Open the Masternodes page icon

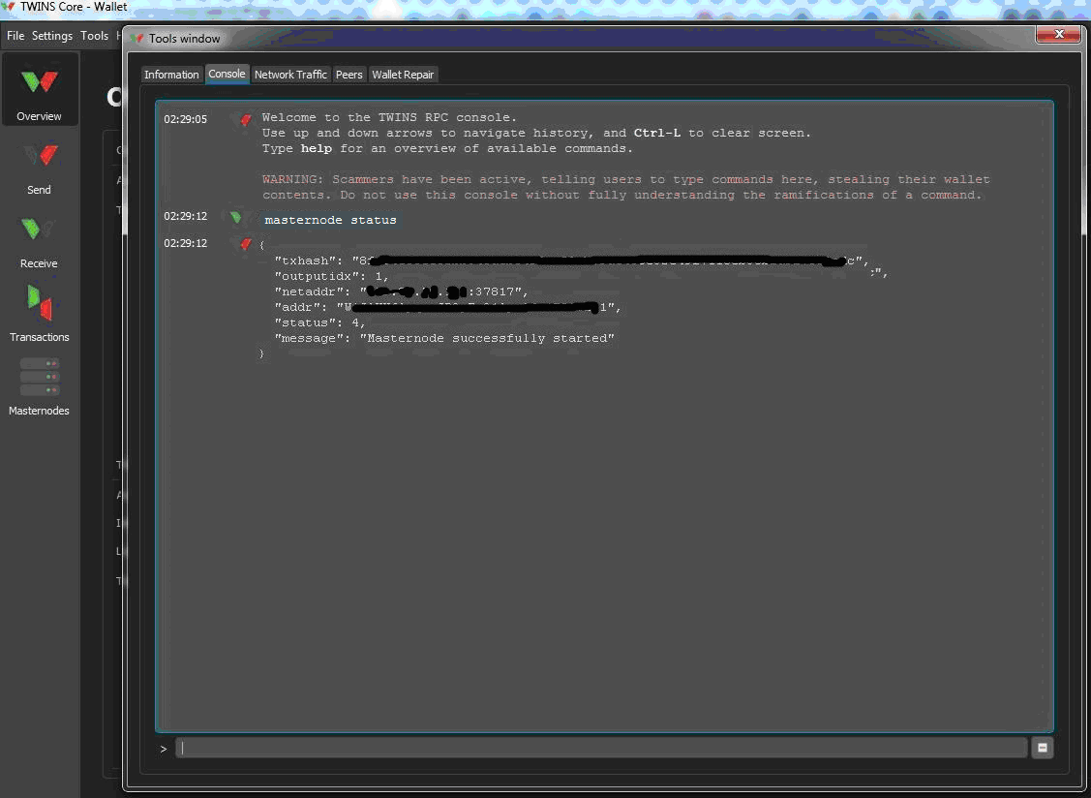[x=39, y=377]
